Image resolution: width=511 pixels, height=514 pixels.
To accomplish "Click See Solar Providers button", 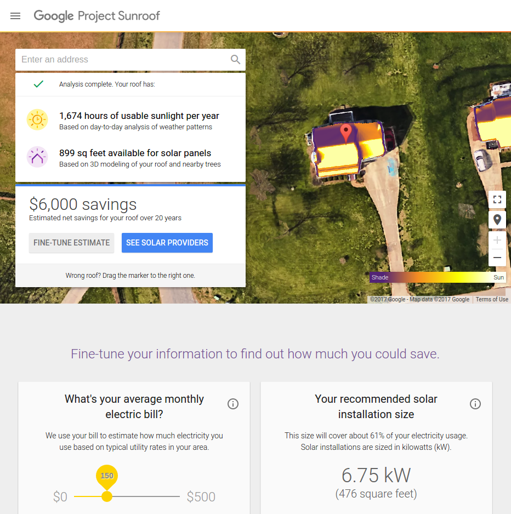I will (x=167, y=243).
